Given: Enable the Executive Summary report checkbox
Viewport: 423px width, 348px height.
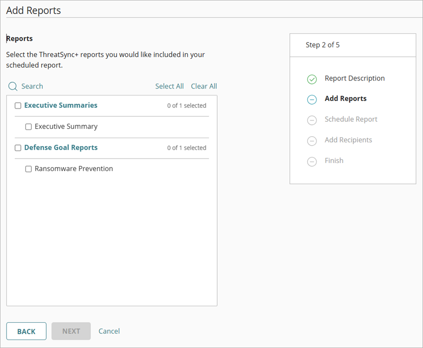Looking at the screenshot, I should coord(28,127).
